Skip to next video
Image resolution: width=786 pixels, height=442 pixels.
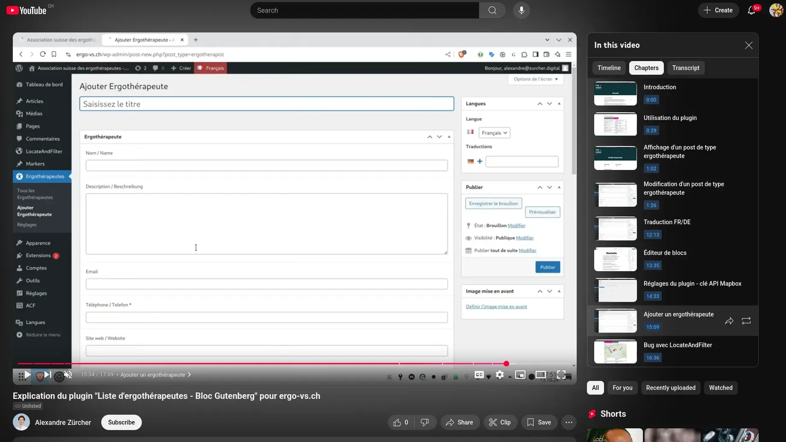[x=48, y=375]
